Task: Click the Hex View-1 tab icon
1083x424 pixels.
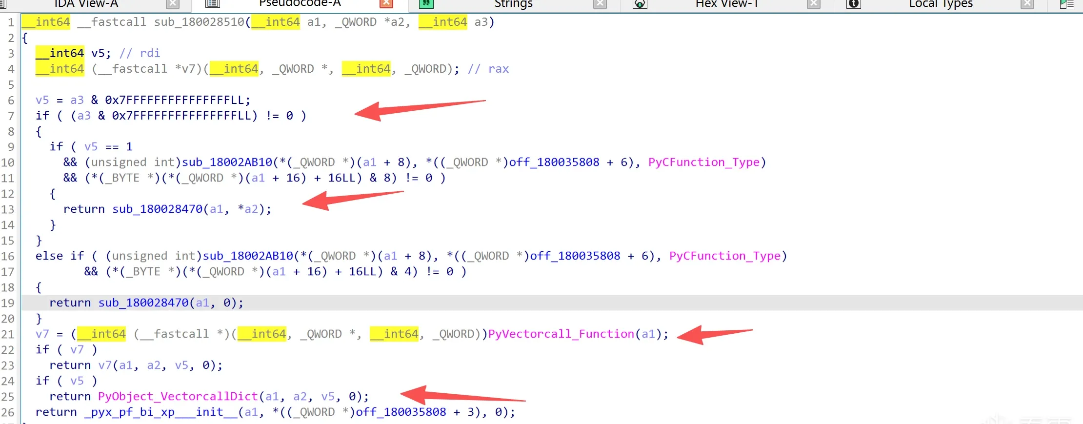Action: pyautogui.click(x=640, y=4)
